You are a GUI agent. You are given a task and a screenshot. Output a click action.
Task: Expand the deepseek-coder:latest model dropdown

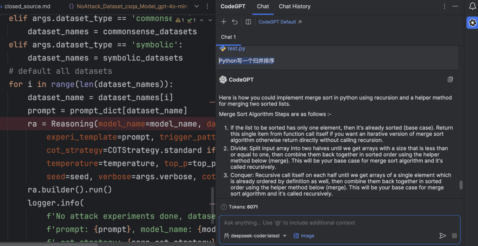click(x=285, y=236)
